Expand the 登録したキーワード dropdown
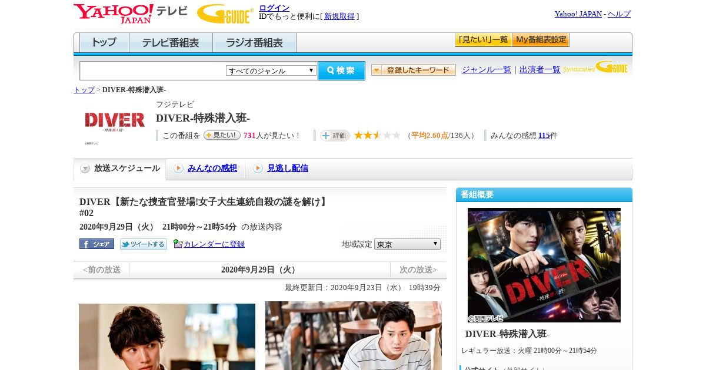Screen dimensions: 706x370 [414, 70]
